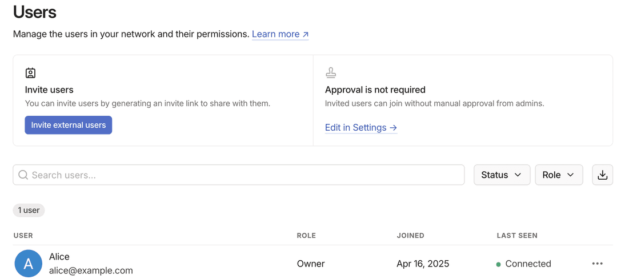617x279 pixels.
Task: Expand the Role filter dropdown
Action: pos(558,175)
